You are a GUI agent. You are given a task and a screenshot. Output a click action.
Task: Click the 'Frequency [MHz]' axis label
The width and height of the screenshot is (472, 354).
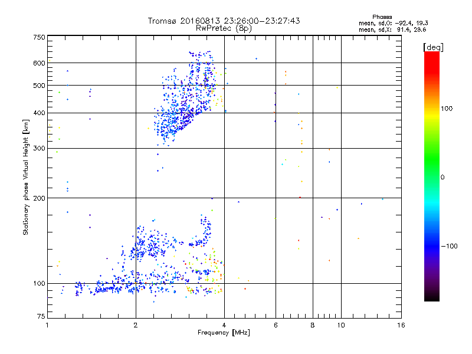224,333
